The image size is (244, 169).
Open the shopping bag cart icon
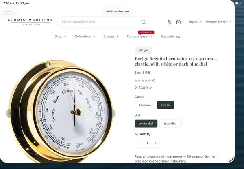pos(179,22)
